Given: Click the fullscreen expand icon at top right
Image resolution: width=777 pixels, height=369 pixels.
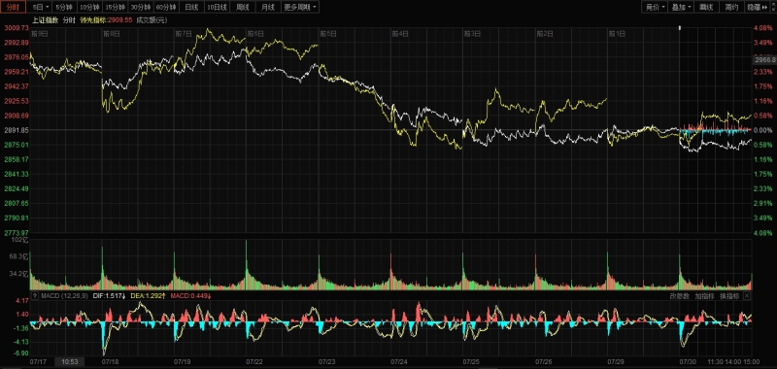Looking at the screenshot, I should (773, 7).
